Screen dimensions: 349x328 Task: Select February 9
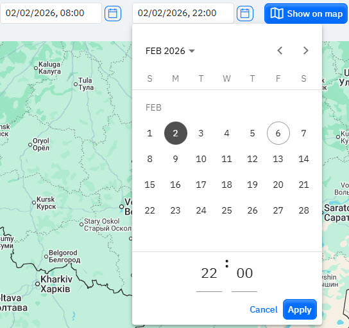(176, 159)
